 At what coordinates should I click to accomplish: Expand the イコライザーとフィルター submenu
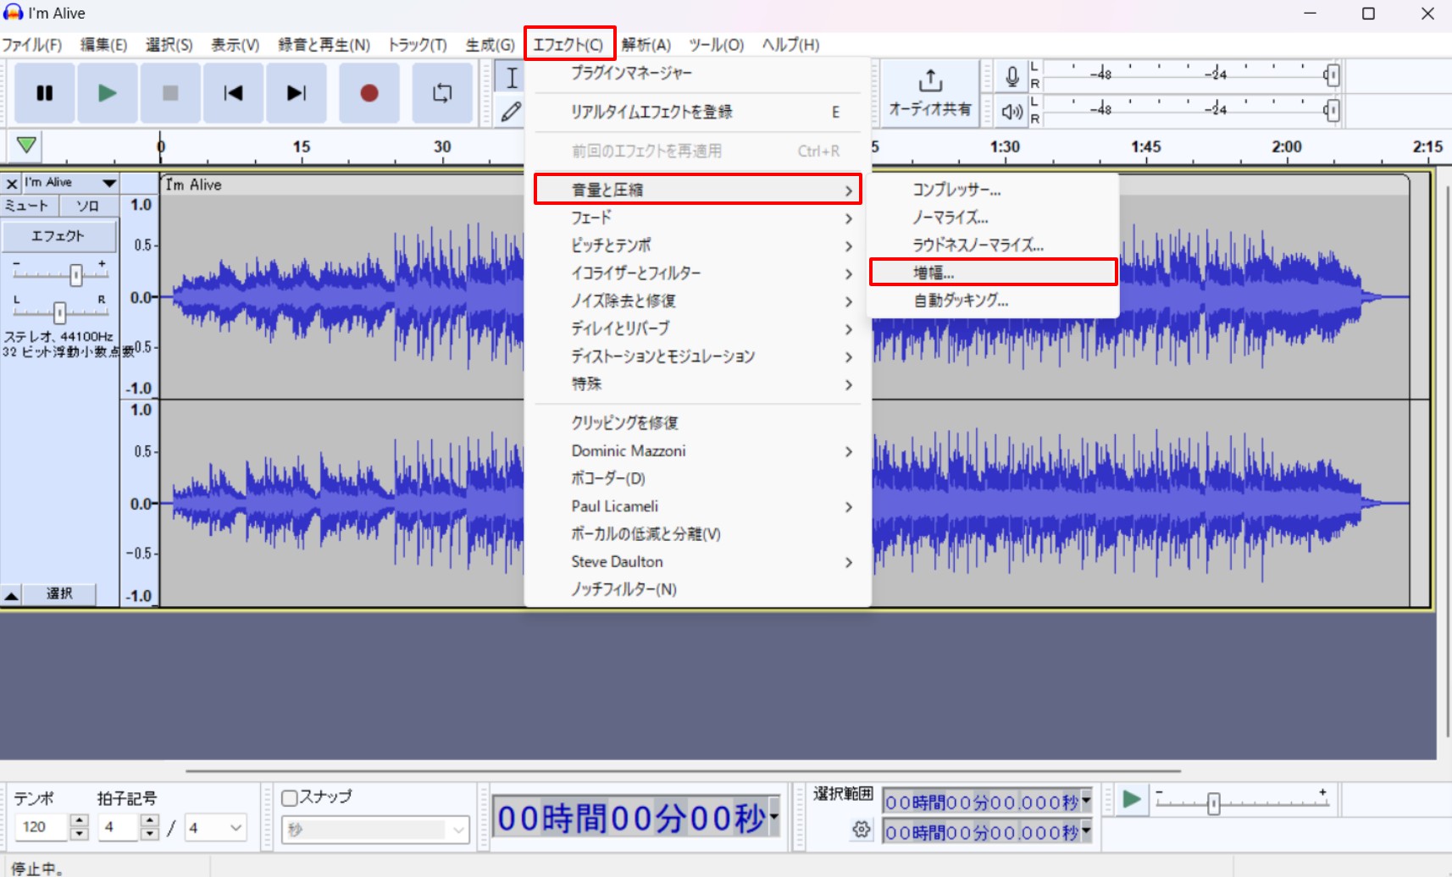[x=698, y=273]
